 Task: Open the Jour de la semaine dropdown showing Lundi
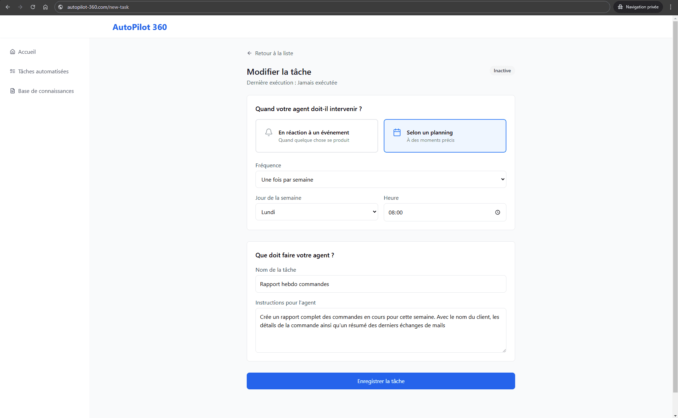[316, 212]
